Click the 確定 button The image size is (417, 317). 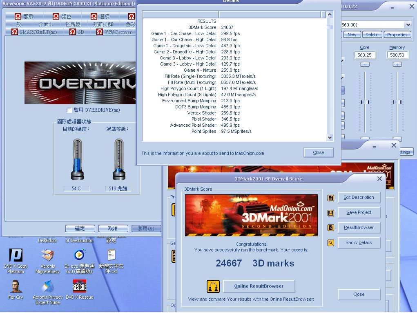80,229
